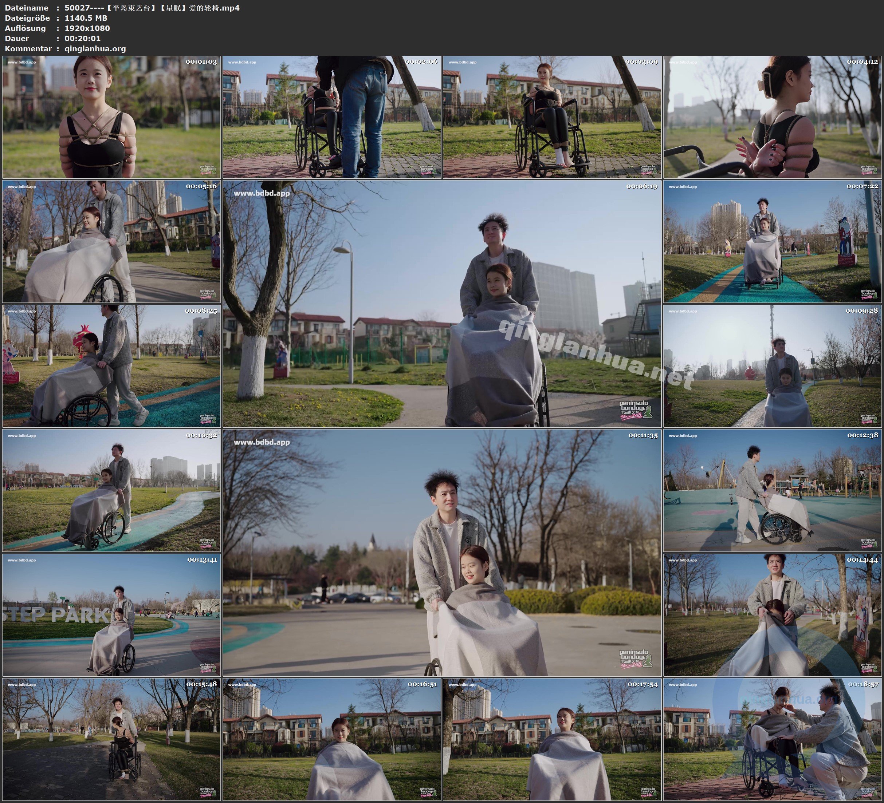Viewport: 884px width, 803px height.
Task: Click the frame marked 00:04:12
Action: pyautogui.click(x=772, y=117)
